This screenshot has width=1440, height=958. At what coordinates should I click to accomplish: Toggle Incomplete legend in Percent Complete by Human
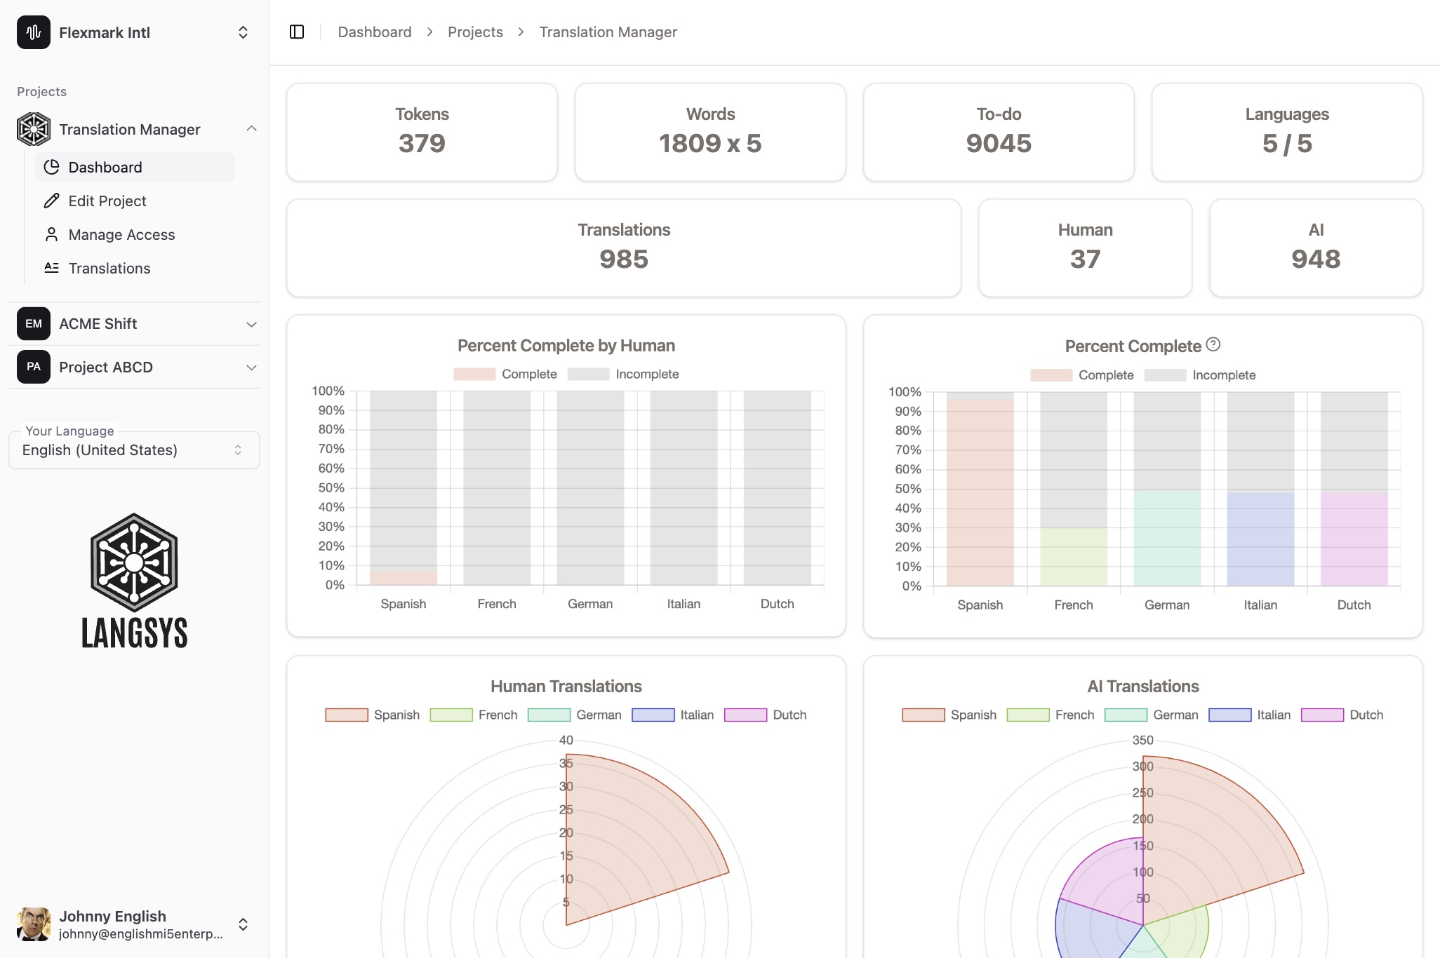623,374
